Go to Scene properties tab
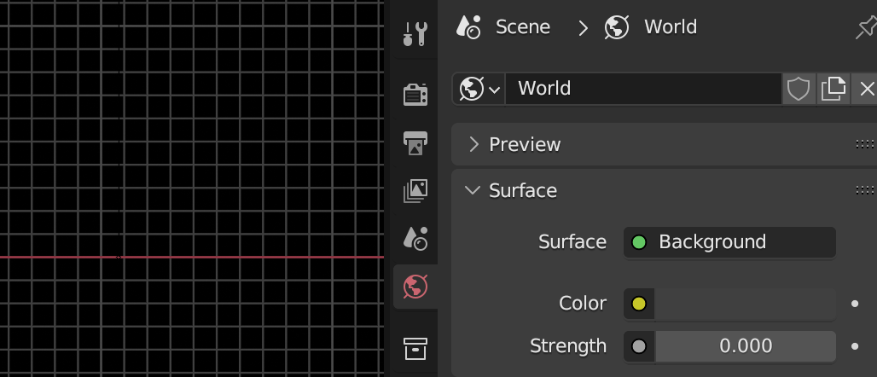Viewport: 877px width, 377px height. [415, 239]
